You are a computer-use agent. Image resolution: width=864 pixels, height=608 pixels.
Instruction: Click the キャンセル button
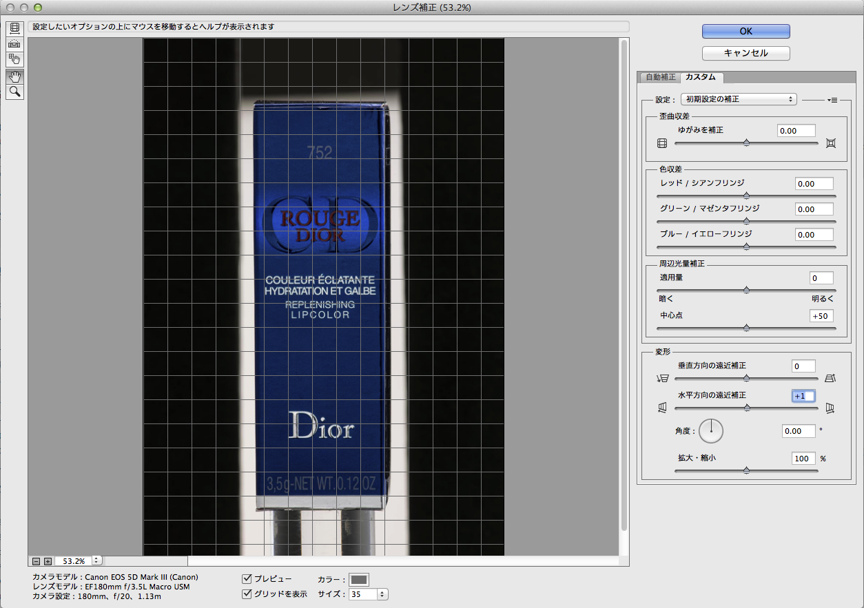pyautogui.click(x=745, y=53)
